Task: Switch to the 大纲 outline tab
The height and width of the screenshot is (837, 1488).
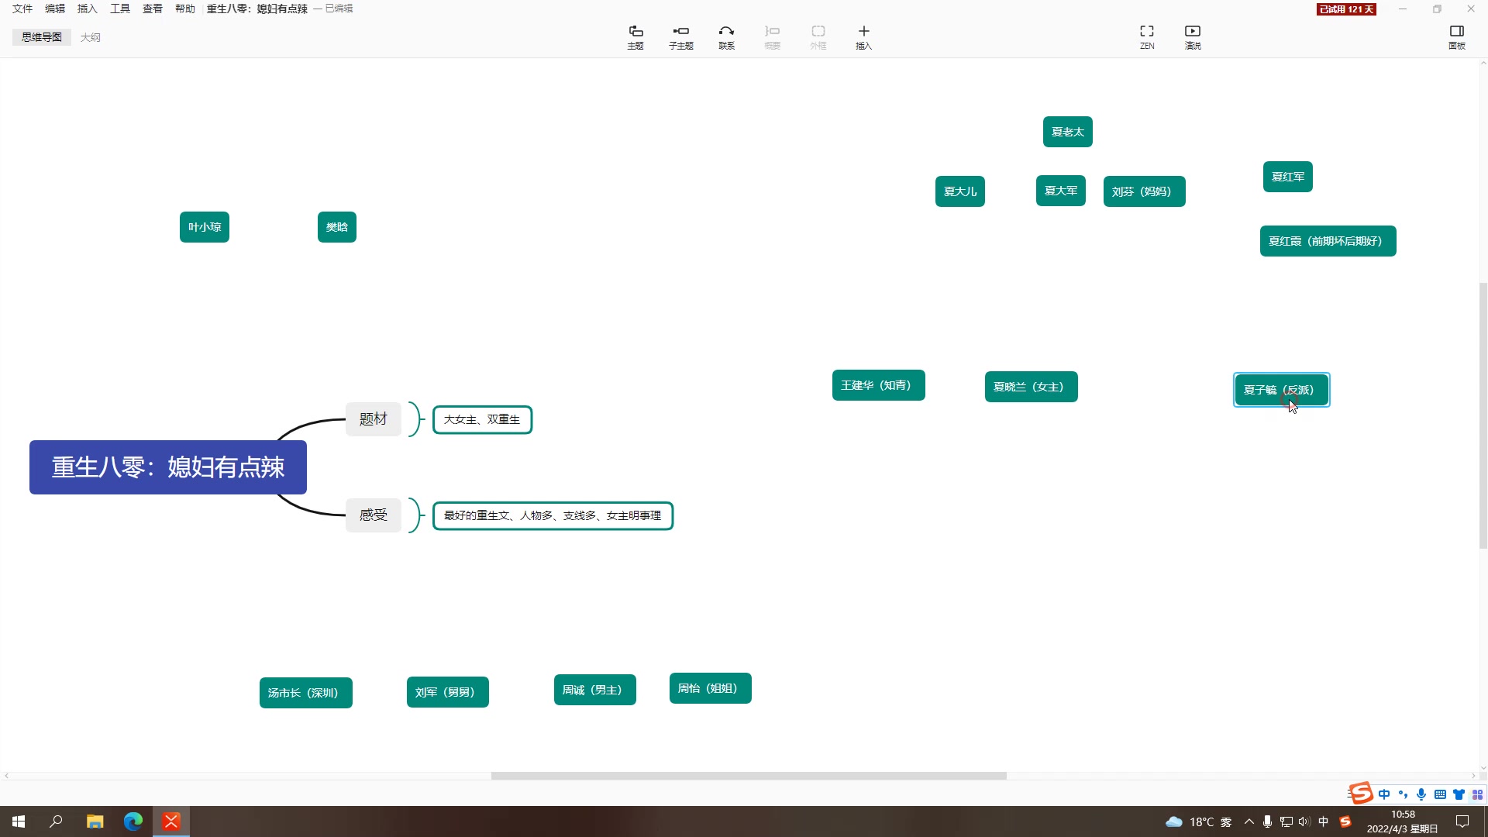Action: (91, 37)
